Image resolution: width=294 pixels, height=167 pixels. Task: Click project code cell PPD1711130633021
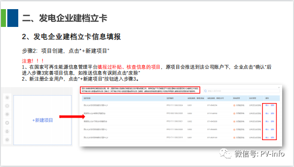click(x=174, y=121)
